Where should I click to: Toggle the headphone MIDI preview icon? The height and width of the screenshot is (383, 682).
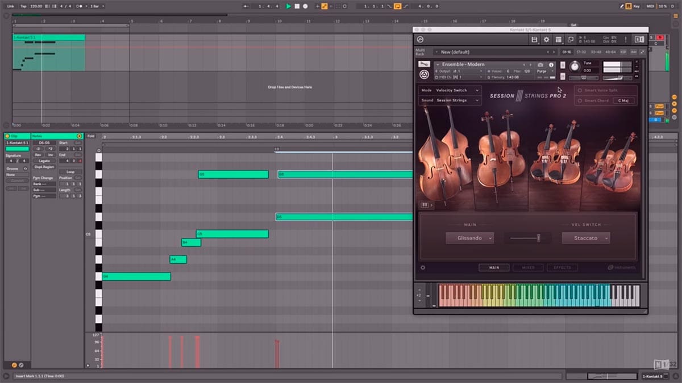pos(99,150)
